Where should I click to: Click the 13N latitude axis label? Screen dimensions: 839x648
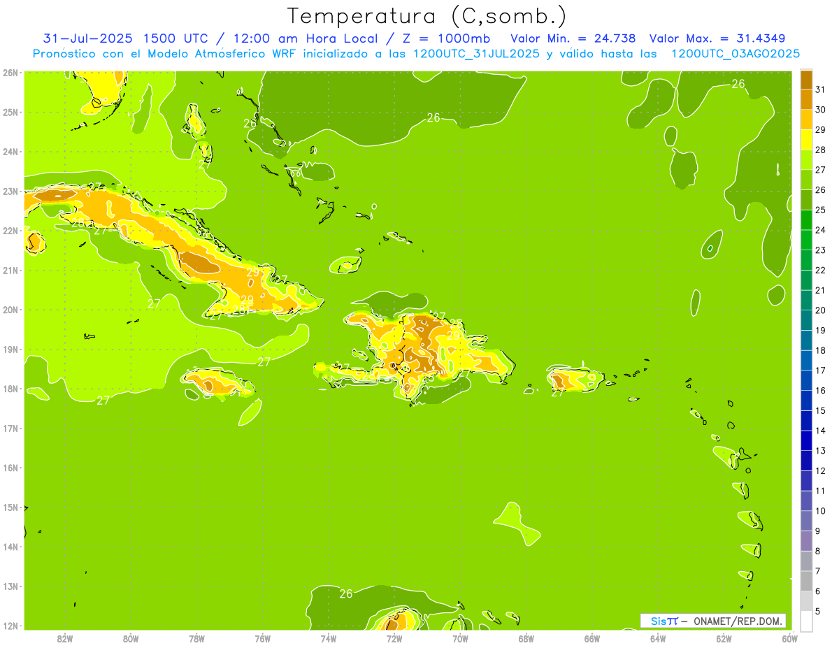click(x=10, y=586)
